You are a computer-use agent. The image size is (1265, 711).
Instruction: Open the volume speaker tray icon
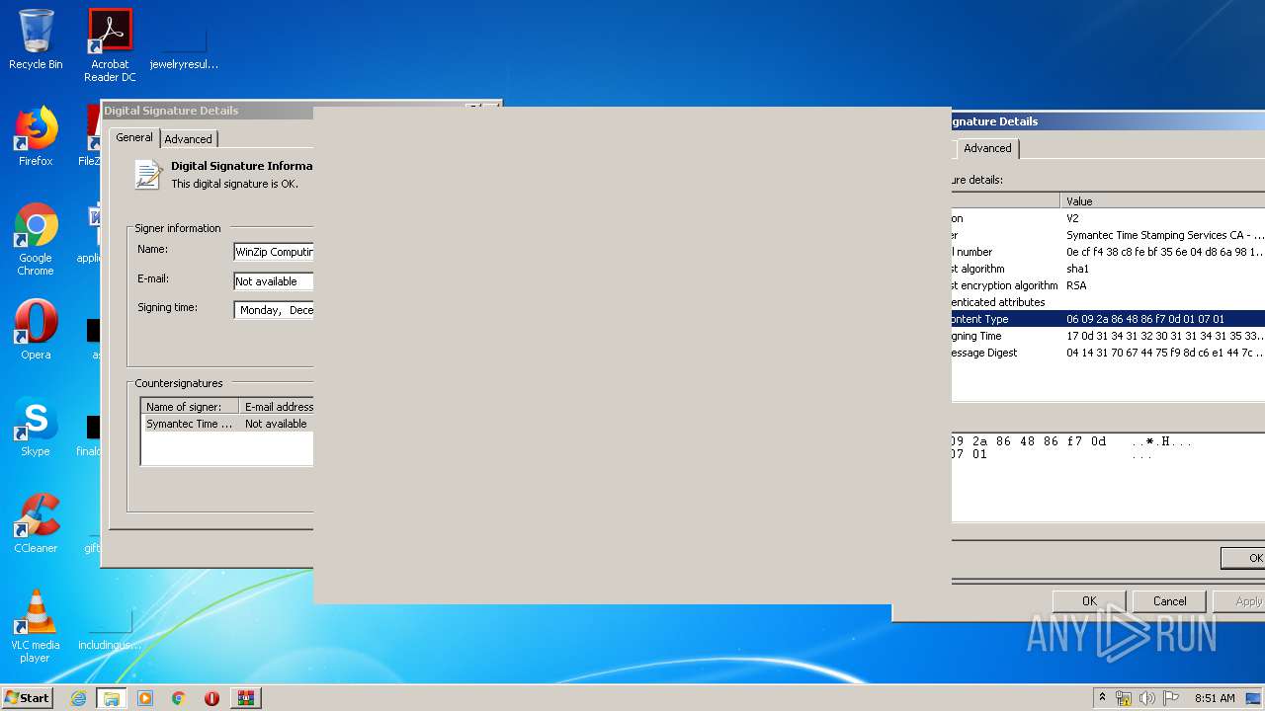tap(1147, 698)
